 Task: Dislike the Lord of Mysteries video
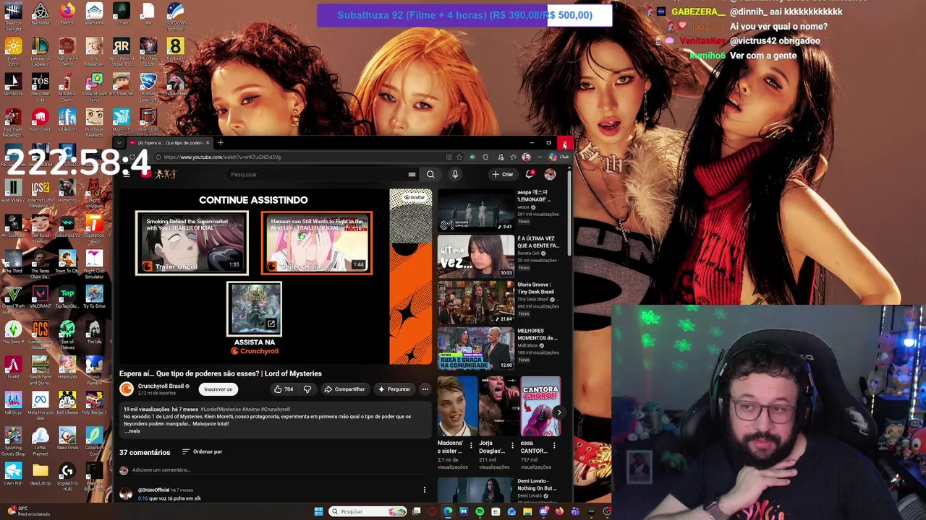coord(307,389)
